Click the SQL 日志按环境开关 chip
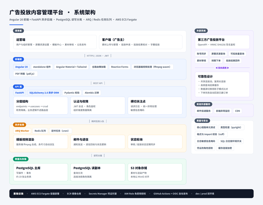The image size is (263, 205). point(231,141)
